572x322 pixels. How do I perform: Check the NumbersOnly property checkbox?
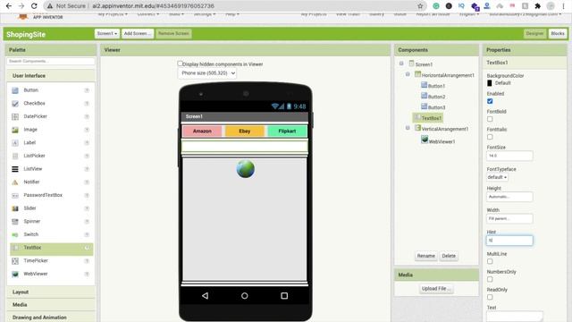(490, 279)
